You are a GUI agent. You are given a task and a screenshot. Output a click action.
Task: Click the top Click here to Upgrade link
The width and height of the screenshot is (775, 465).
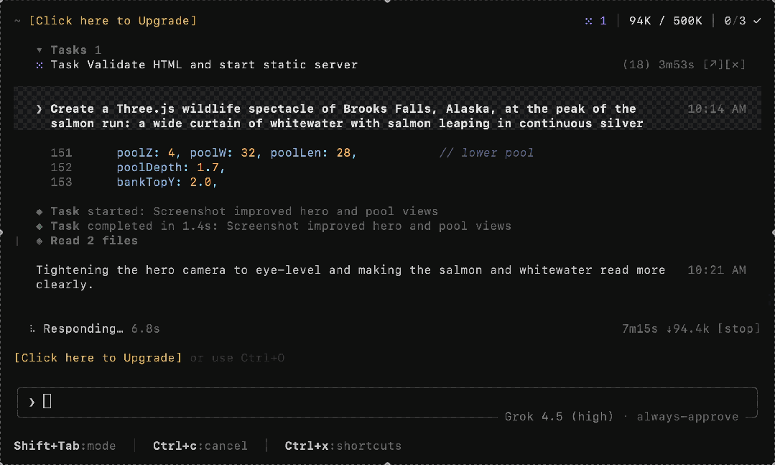[113, 21]
